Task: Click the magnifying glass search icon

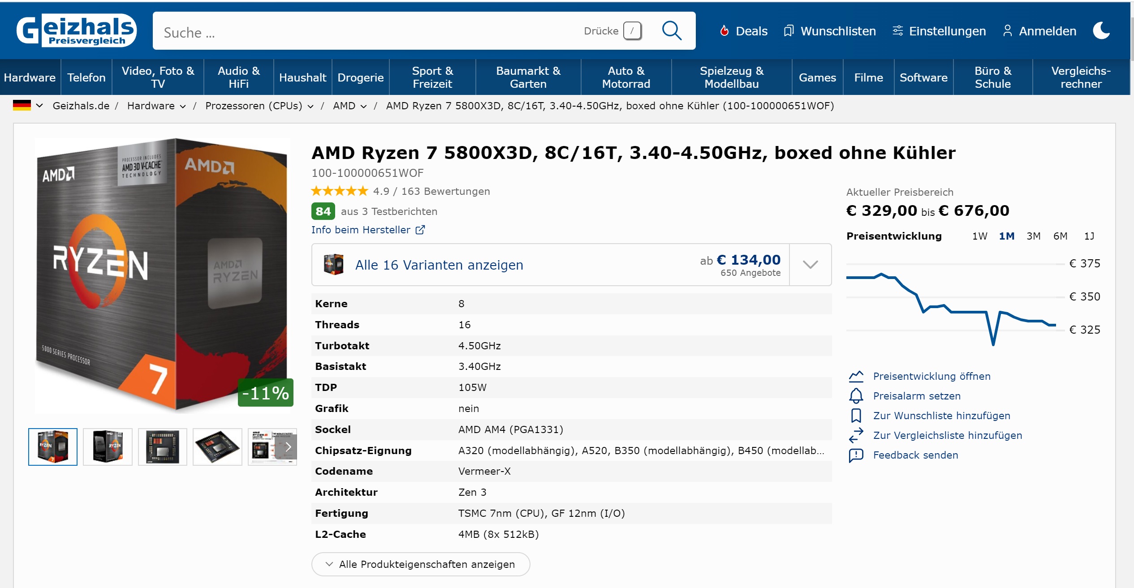Action: coord(671,31)
